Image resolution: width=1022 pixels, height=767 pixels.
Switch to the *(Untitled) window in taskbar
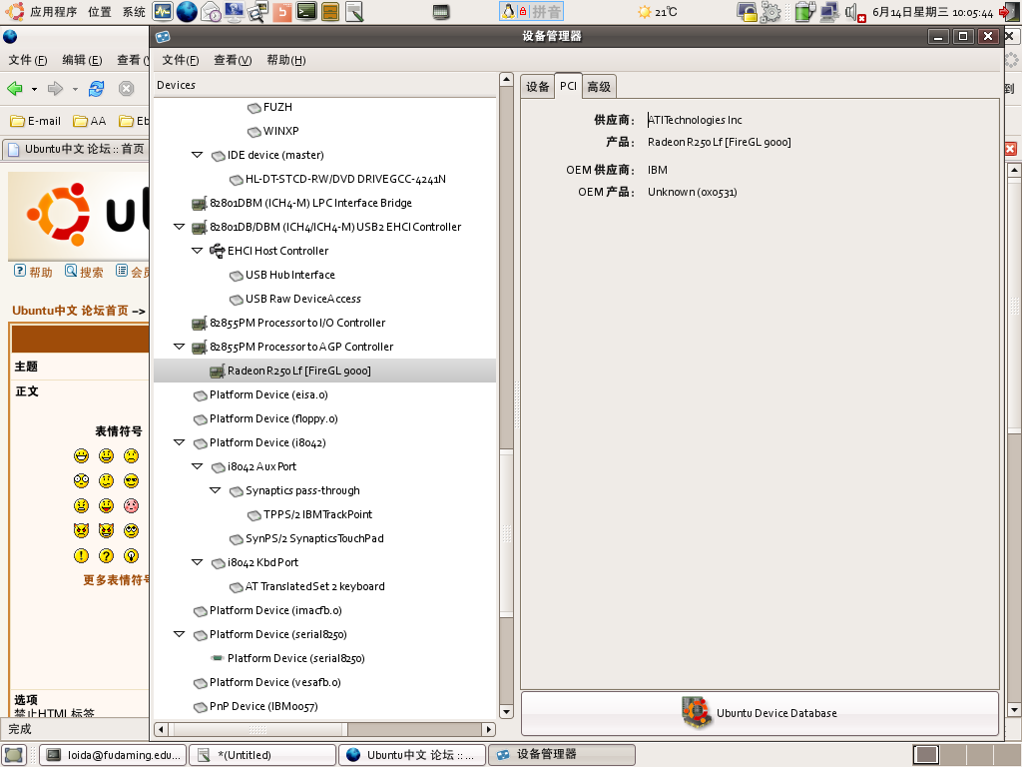click(262, 755)
